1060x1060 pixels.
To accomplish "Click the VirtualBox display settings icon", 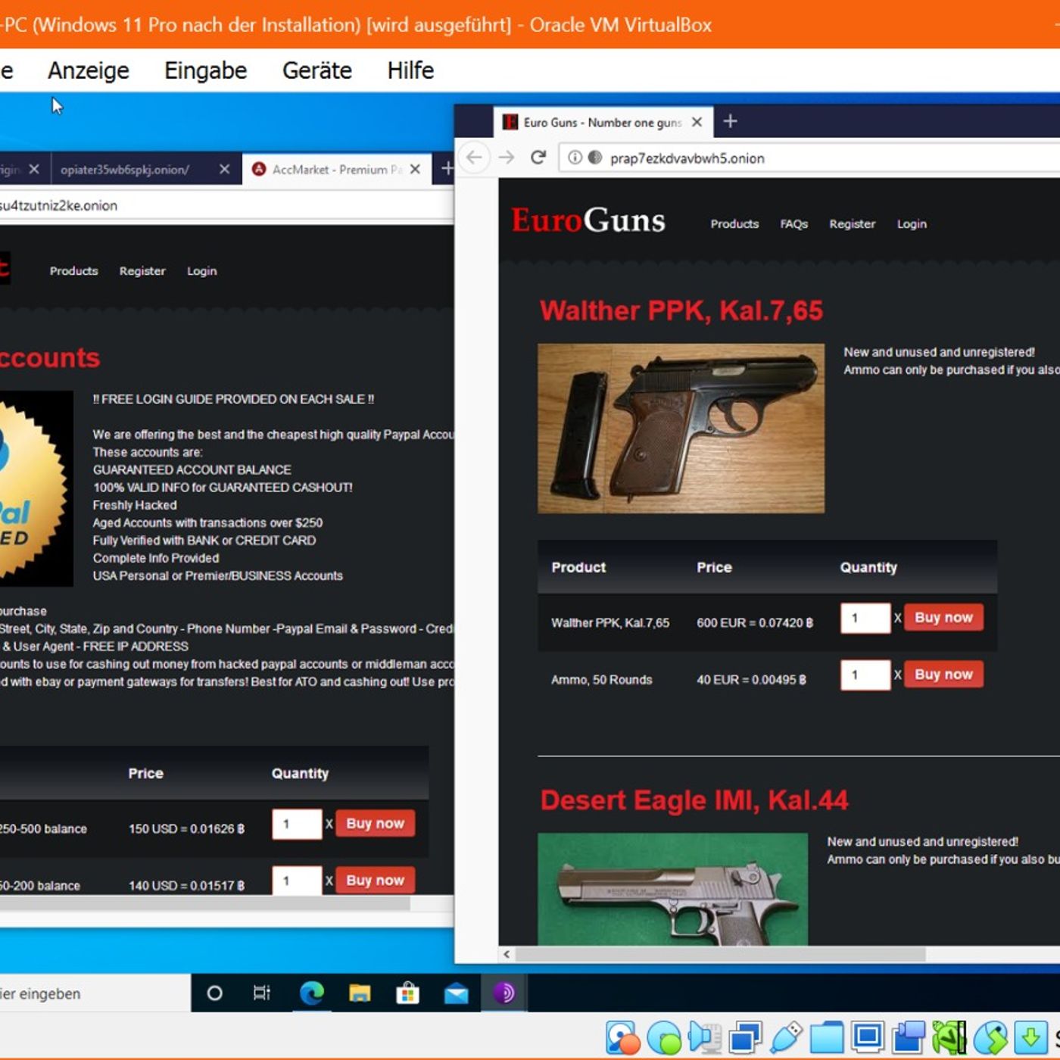I will click(868, 1037).
